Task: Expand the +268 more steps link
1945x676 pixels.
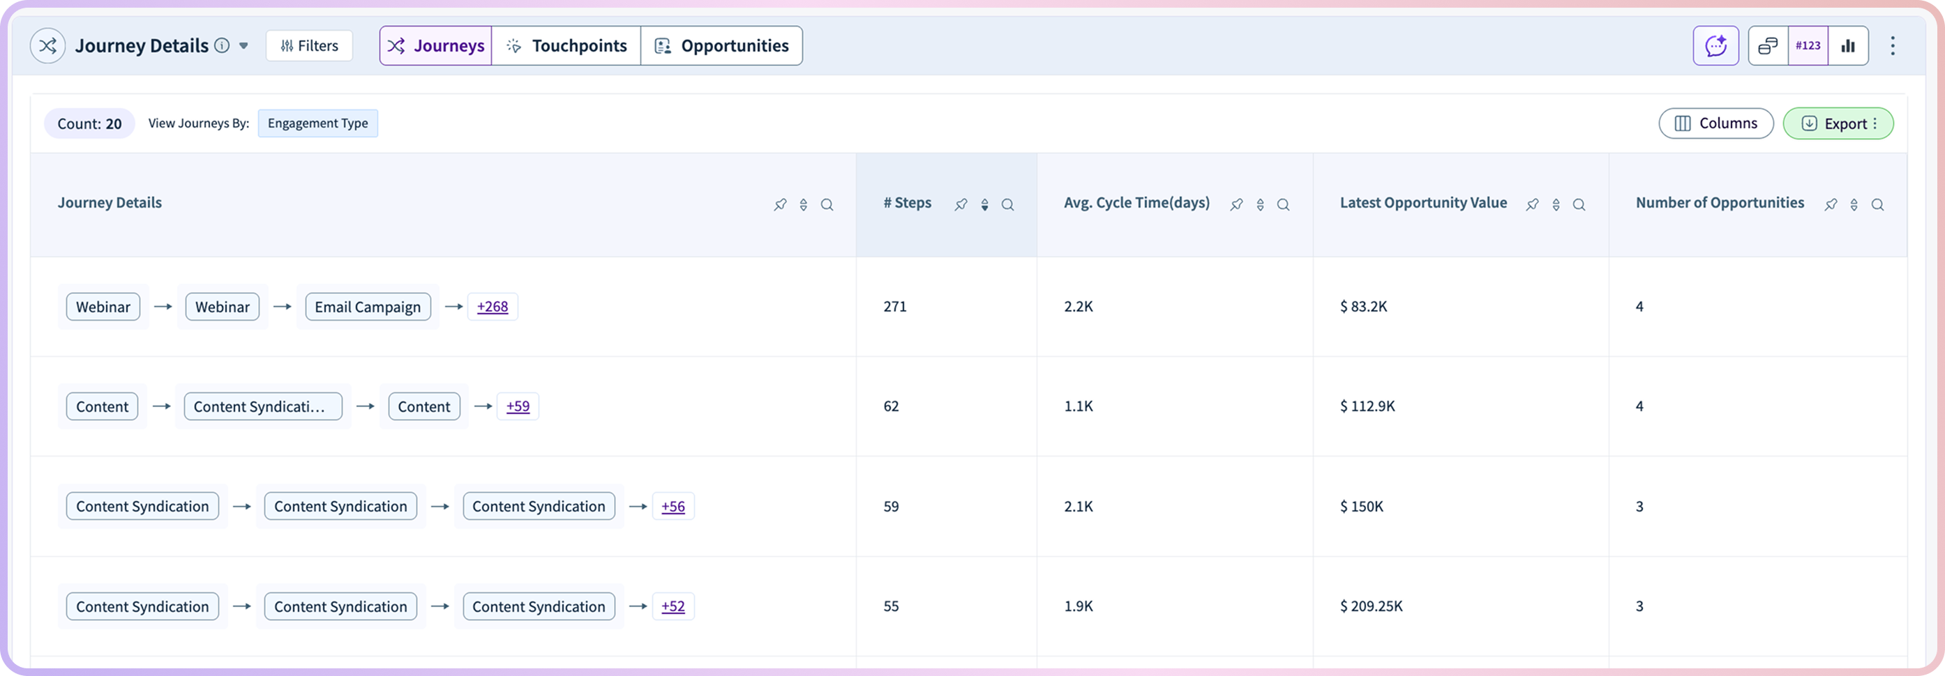Action: (493, 307)
